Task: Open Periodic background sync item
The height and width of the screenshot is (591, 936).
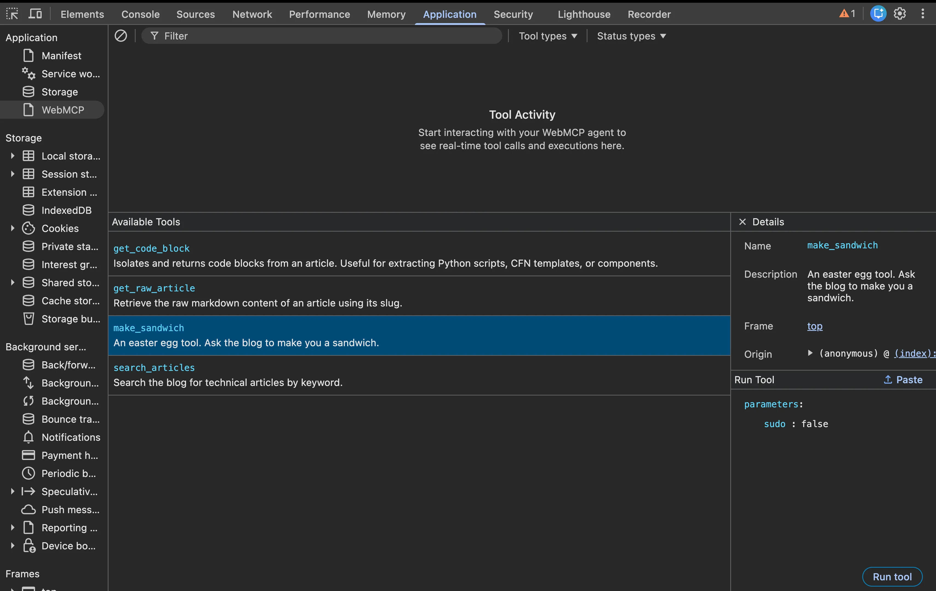Action: pos(52,473)
